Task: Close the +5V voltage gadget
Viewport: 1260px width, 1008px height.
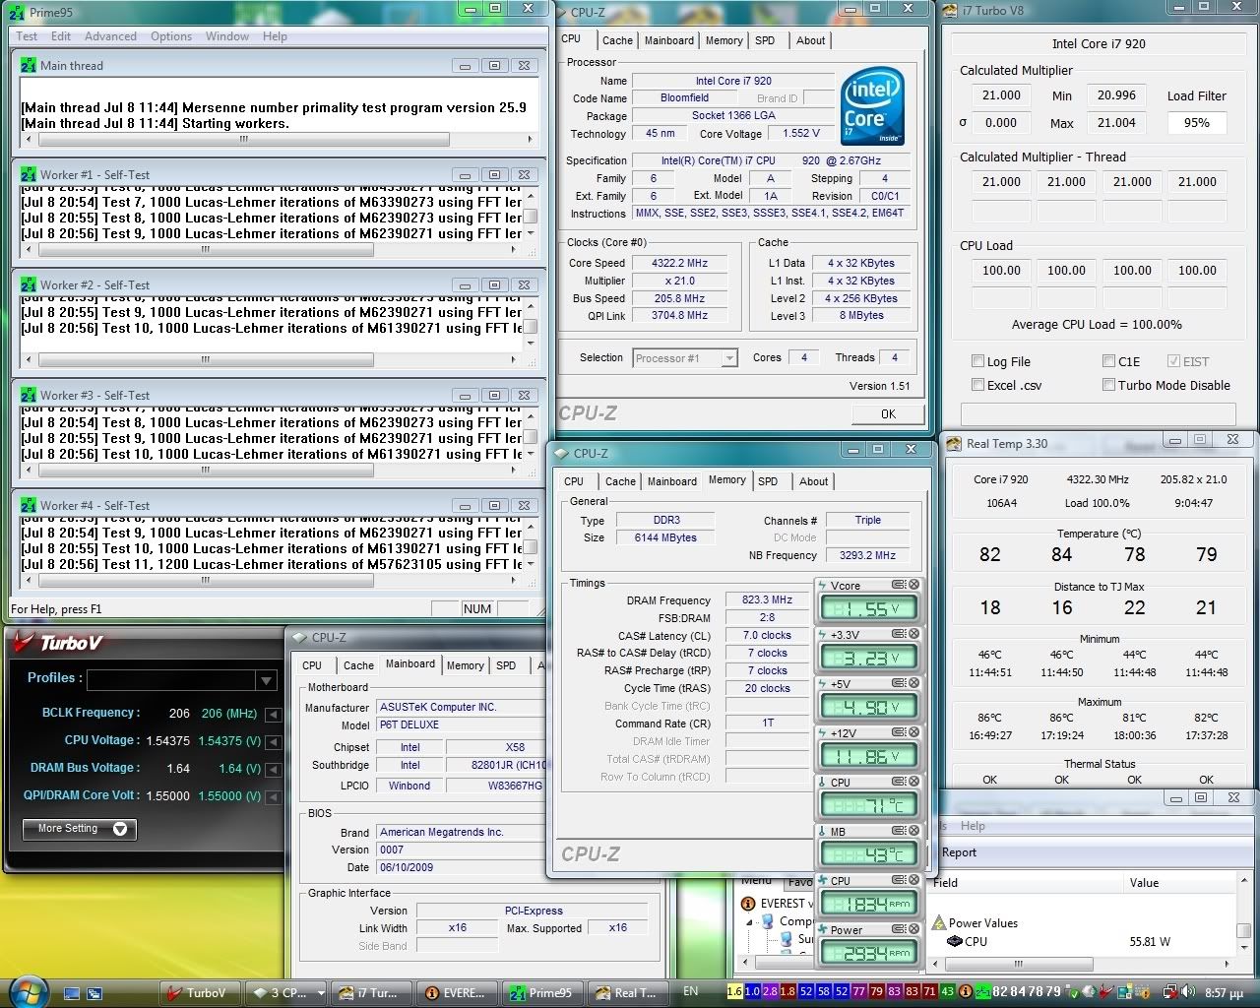Action: tap(913, 683)
